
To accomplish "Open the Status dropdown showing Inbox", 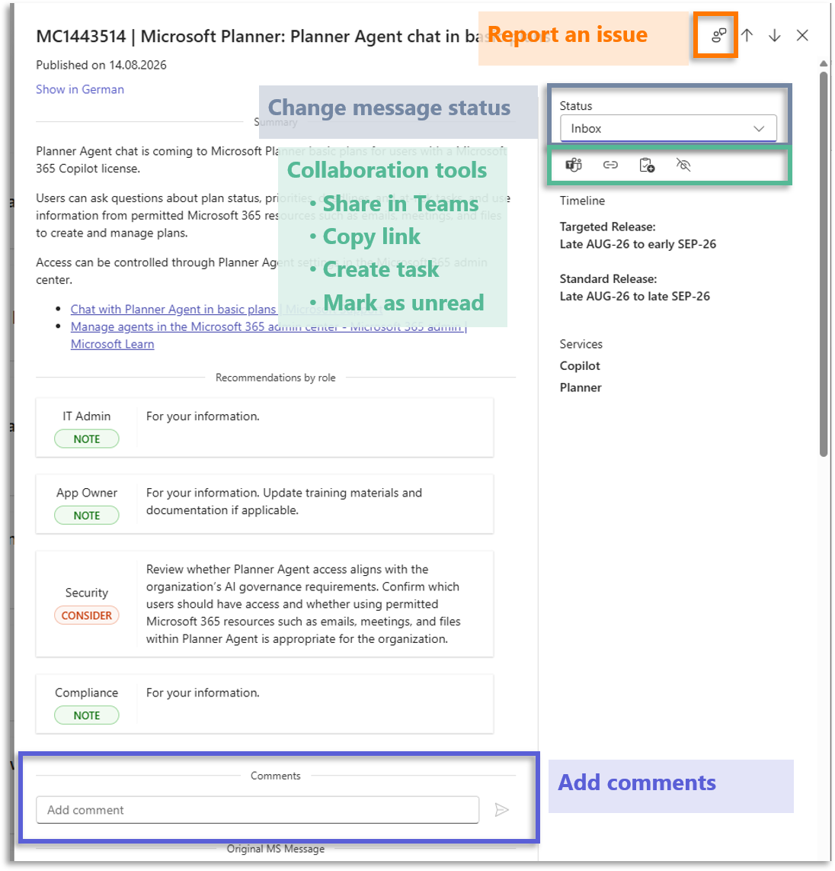I will [x=668, y=128].
